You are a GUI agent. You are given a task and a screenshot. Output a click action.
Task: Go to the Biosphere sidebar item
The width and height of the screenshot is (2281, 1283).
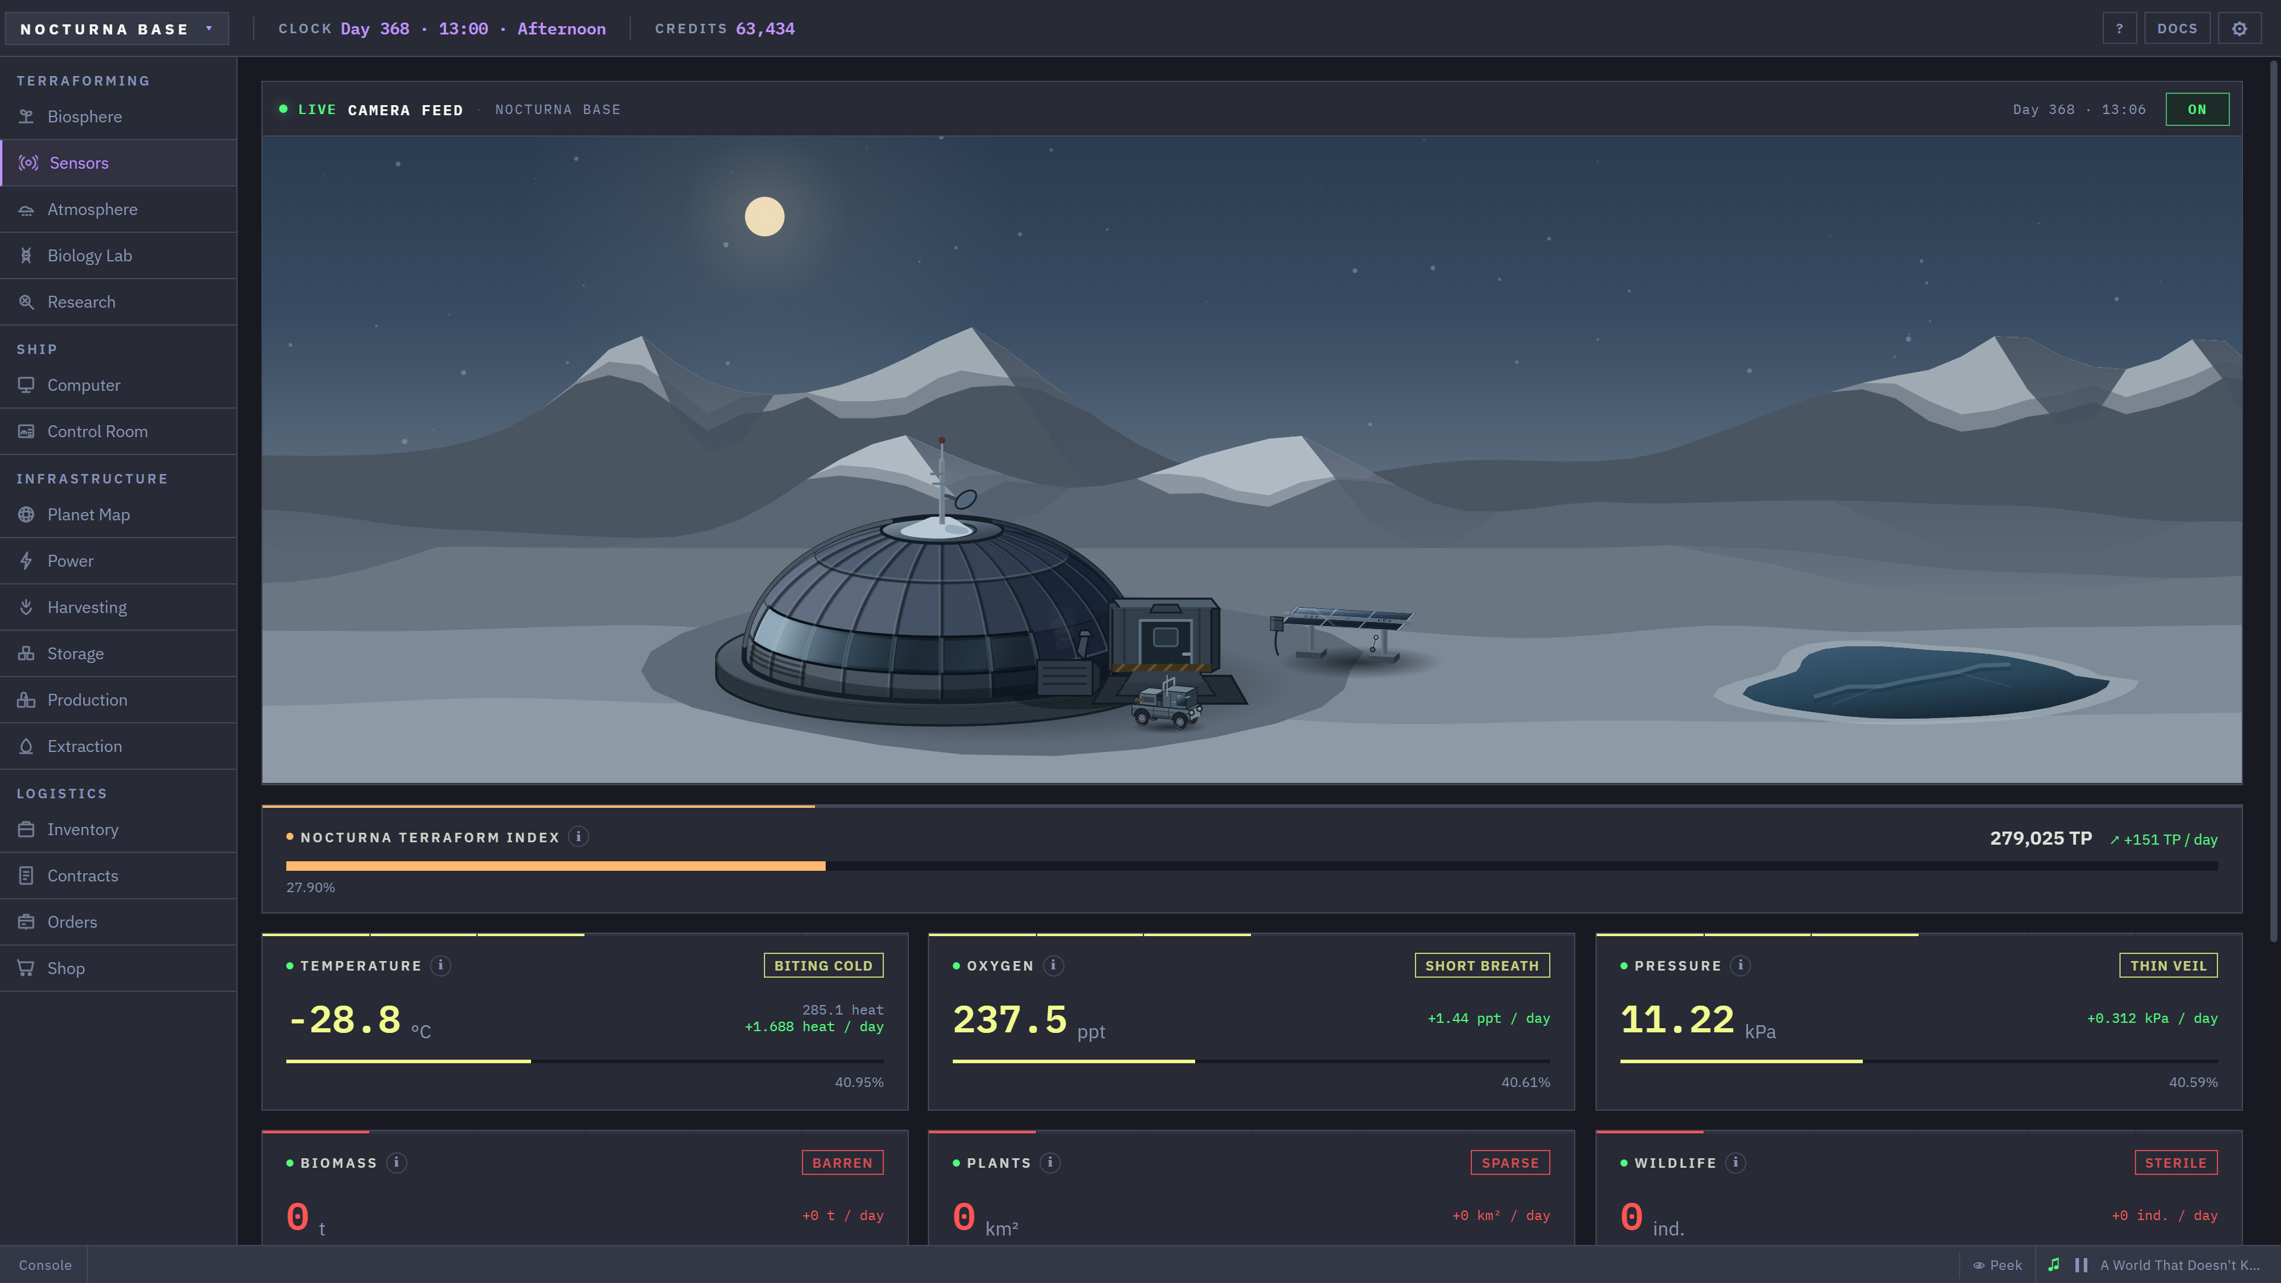119,117
